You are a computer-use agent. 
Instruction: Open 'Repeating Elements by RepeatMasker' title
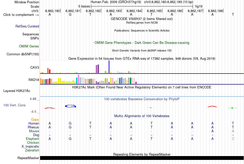pos(142,154)
